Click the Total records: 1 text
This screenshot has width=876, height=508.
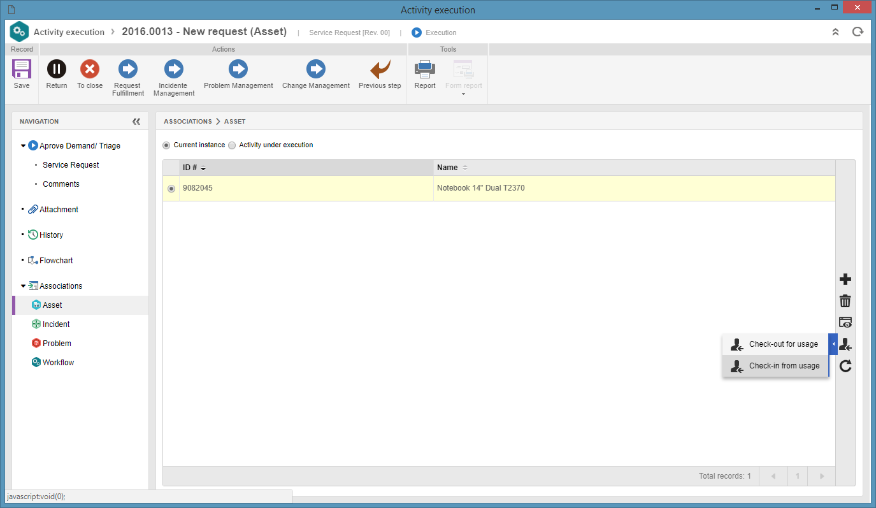725,476
